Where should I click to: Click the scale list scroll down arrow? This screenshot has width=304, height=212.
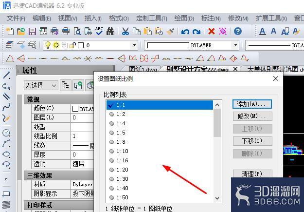[x=217, y=198]
